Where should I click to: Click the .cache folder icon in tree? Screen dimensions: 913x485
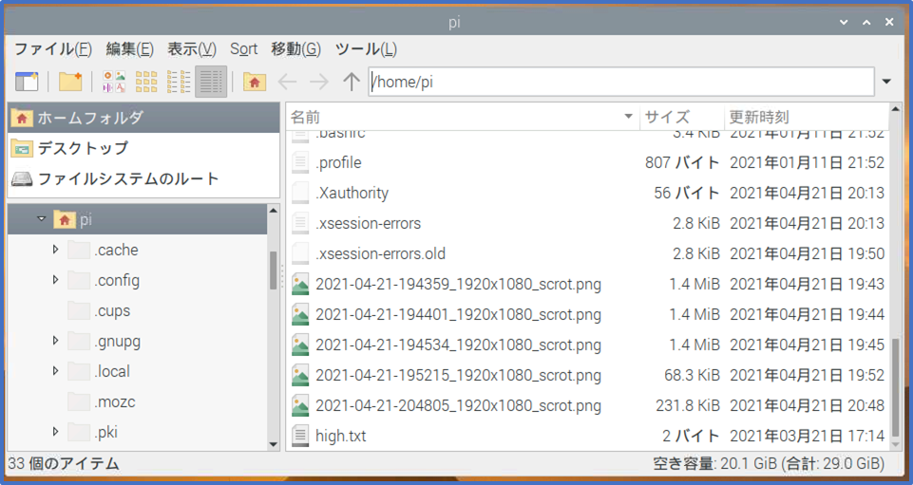coord(79,250)
